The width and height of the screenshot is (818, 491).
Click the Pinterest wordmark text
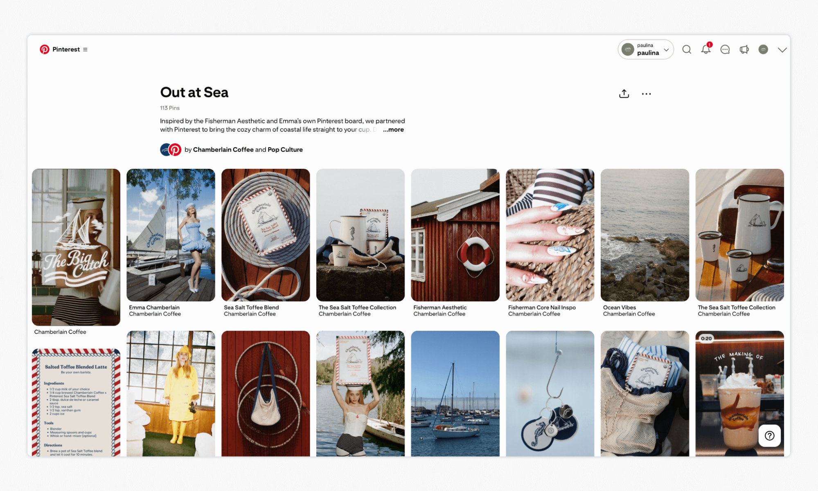[x=66, y=49]
